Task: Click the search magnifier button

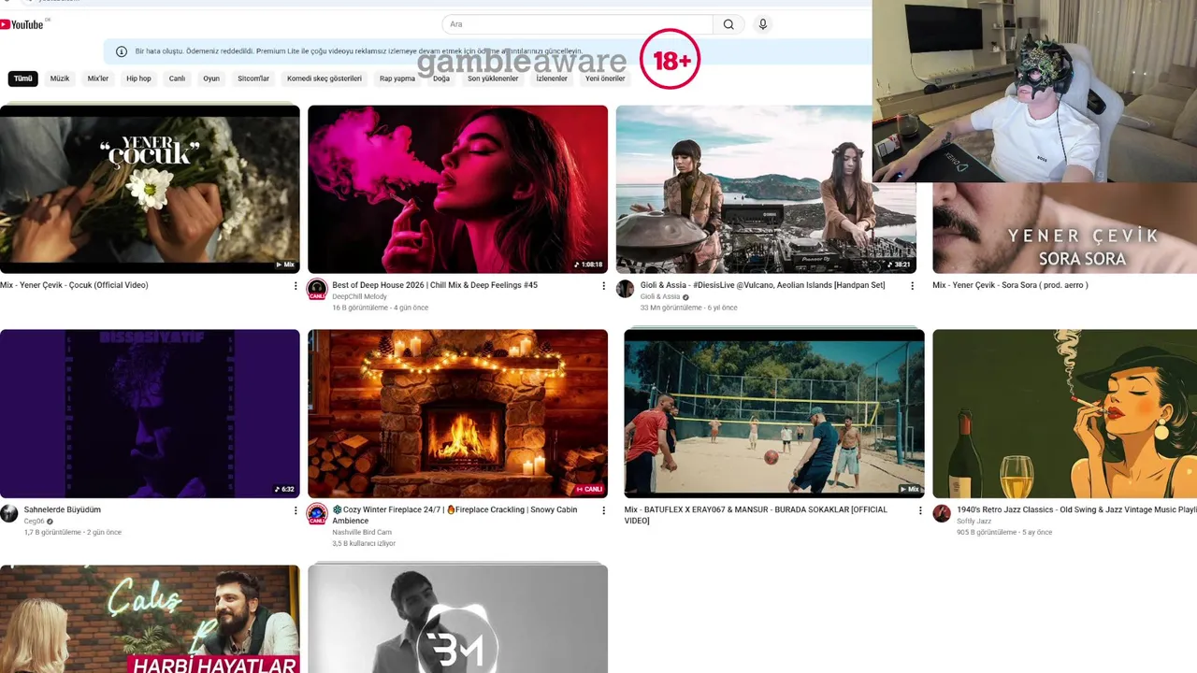Action: click(x=728, y=24)
